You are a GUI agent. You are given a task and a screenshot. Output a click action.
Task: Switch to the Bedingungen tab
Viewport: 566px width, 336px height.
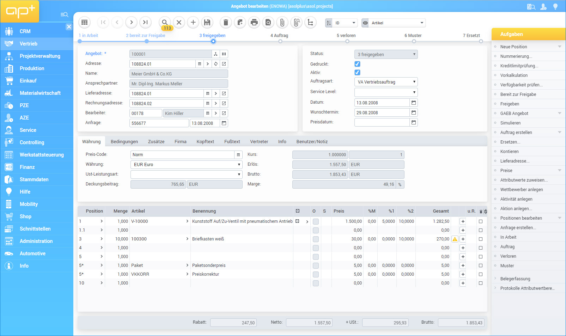click(124, 142)
